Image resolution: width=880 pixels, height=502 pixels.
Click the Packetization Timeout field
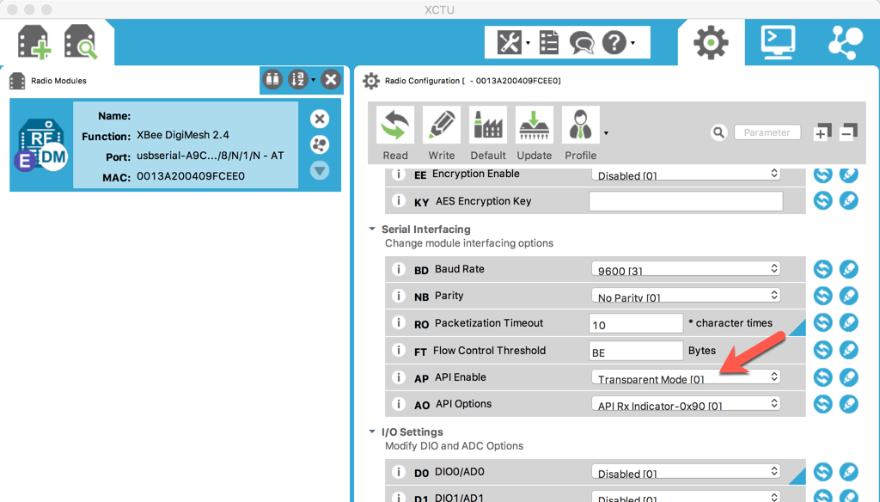coord(636,323)
